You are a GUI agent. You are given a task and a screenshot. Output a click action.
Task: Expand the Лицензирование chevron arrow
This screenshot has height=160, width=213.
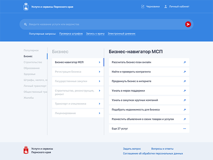(99, 113)
